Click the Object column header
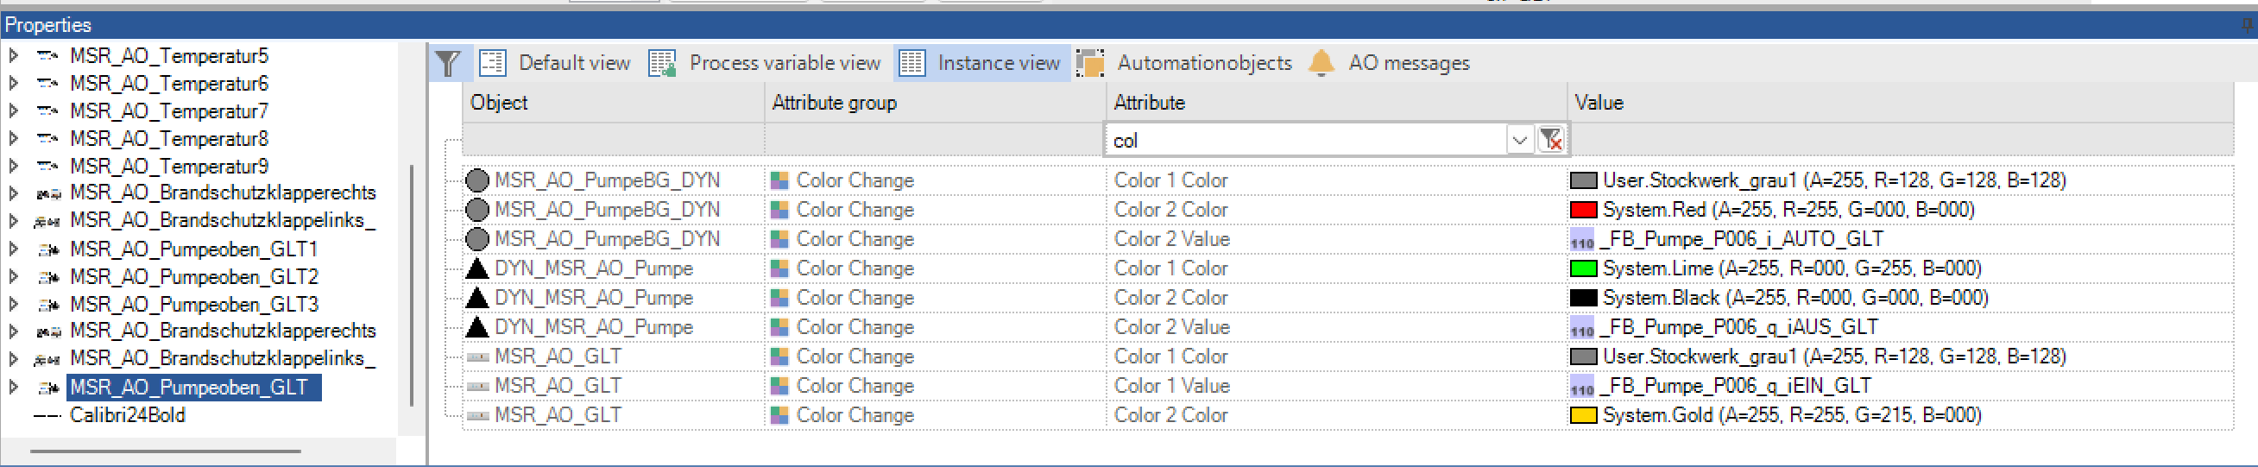 click(x=499, y=103)
